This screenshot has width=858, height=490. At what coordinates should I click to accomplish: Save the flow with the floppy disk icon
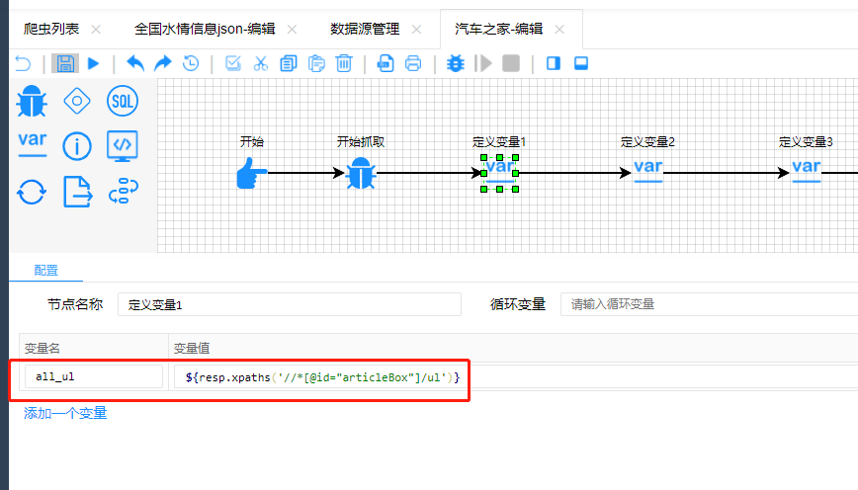[x=65, y=63]
